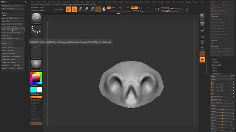This screenshot has width=236, height=132.
Task: Toggle BackfaceMask option
Action: click(36, 100)
